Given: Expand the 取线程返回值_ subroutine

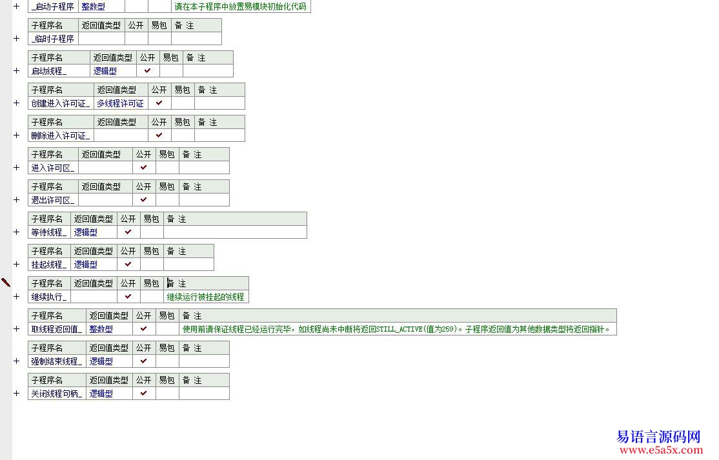Looking at the screenshot, I should click(x=17, y=329).
